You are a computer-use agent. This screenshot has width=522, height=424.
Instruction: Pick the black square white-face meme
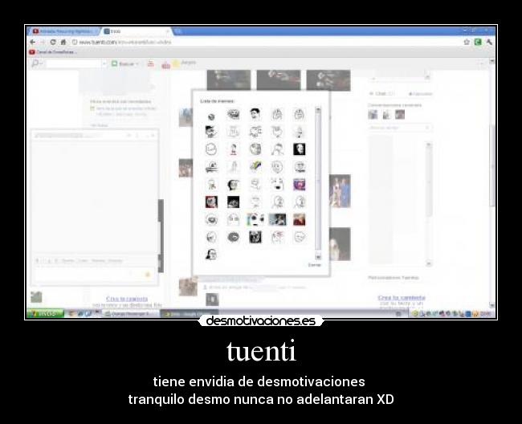click(x=299, y=149)
